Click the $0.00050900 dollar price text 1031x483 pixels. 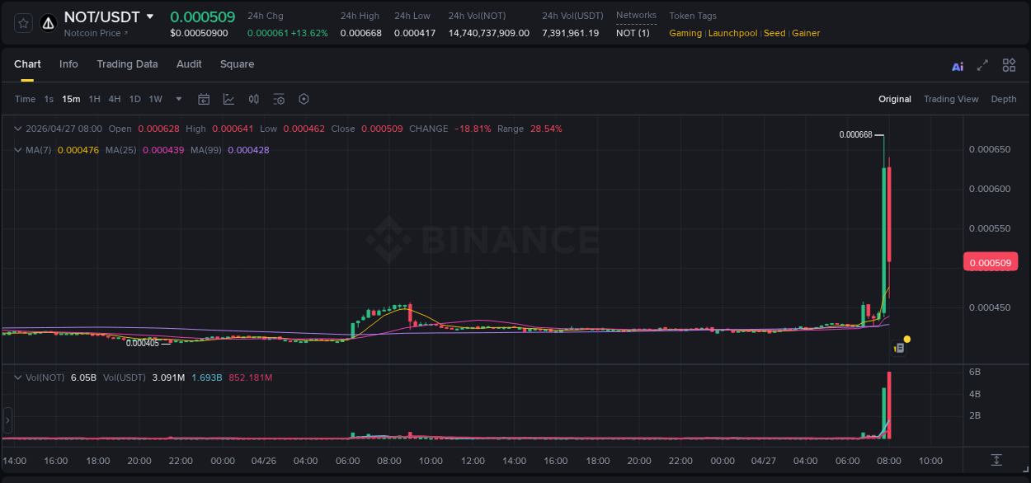199,33
